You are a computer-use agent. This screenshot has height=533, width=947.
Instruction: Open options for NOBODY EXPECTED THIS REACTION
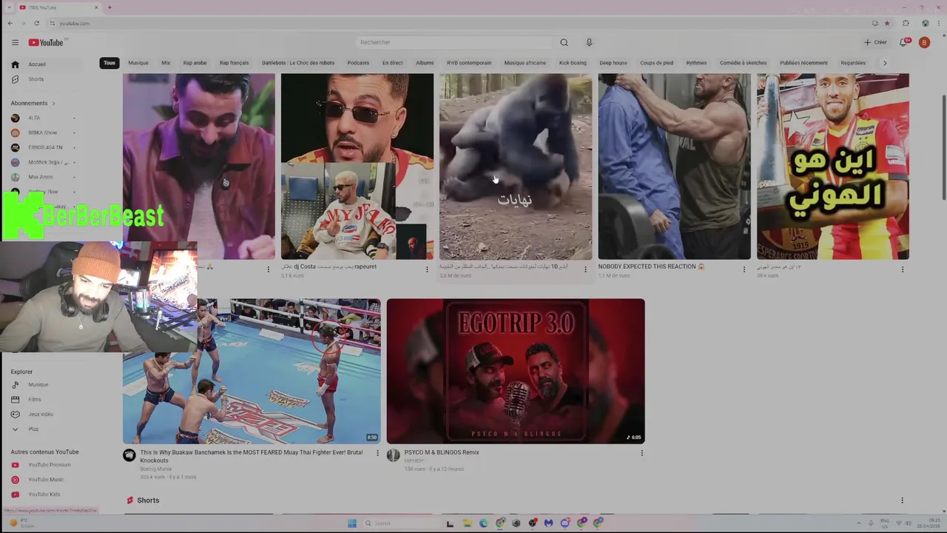pos(744,269)
